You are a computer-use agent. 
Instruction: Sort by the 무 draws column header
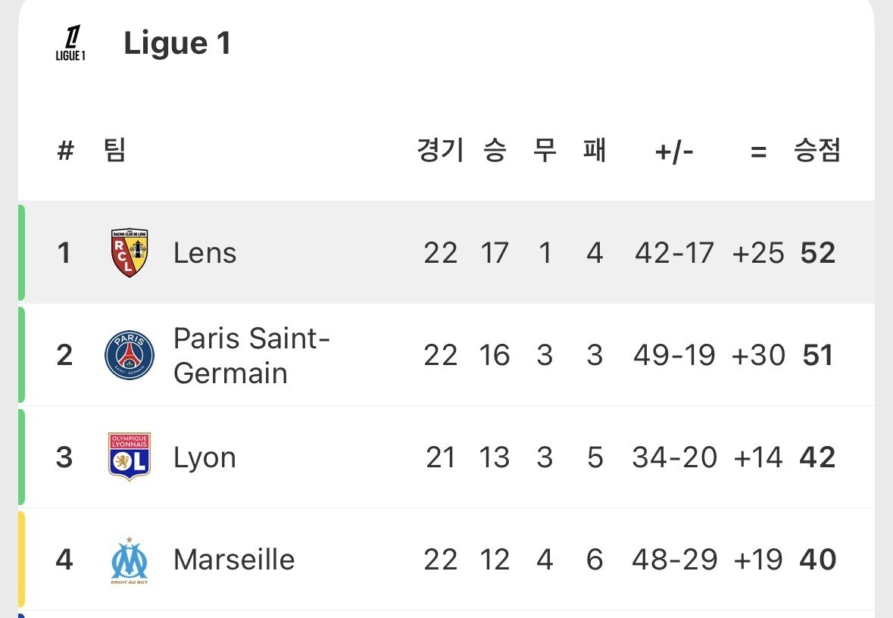(x=545, y=151)
